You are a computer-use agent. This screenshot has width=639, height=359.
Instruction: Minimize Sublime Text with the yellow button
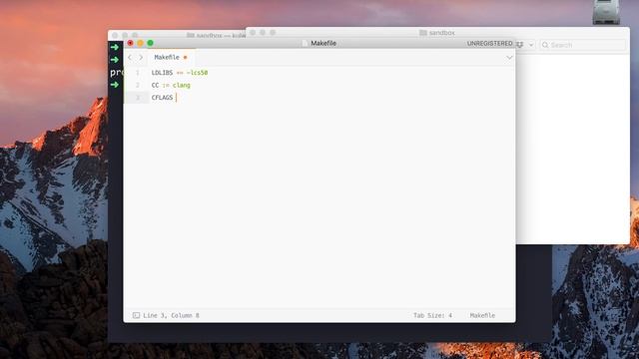[140, 43]
